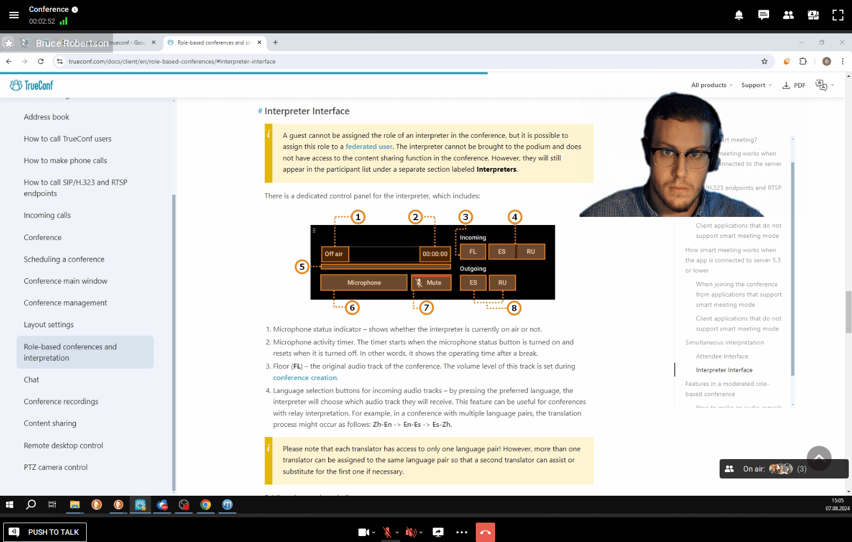Click the interpreter control panel image
Screen dimensions: 852x542
432,262
